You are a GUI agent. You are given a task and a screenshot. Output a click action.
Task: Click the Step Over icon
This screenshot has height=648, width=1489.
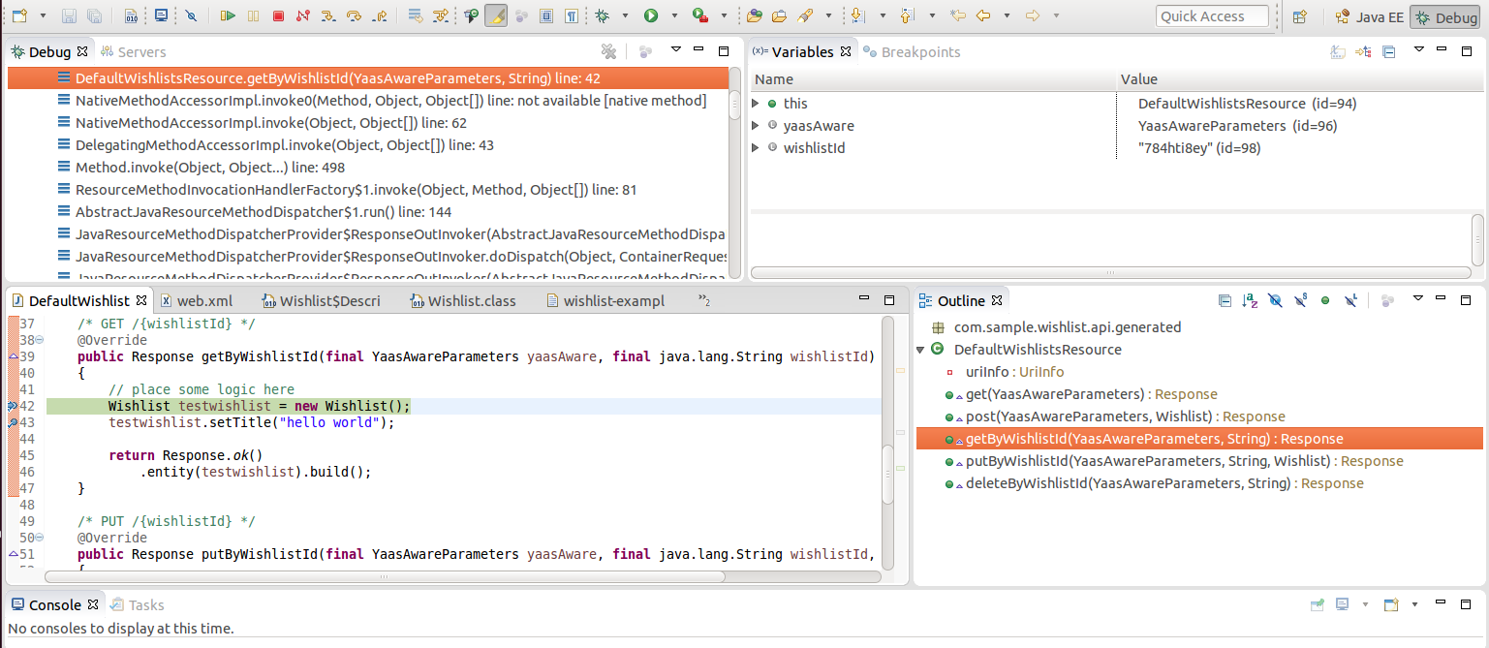[354, 15]
